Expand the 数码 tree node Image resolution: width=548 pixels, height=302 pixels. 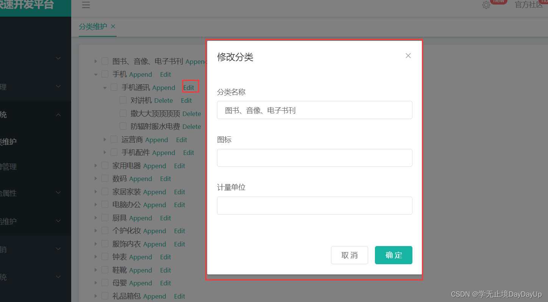coord(96,178)
